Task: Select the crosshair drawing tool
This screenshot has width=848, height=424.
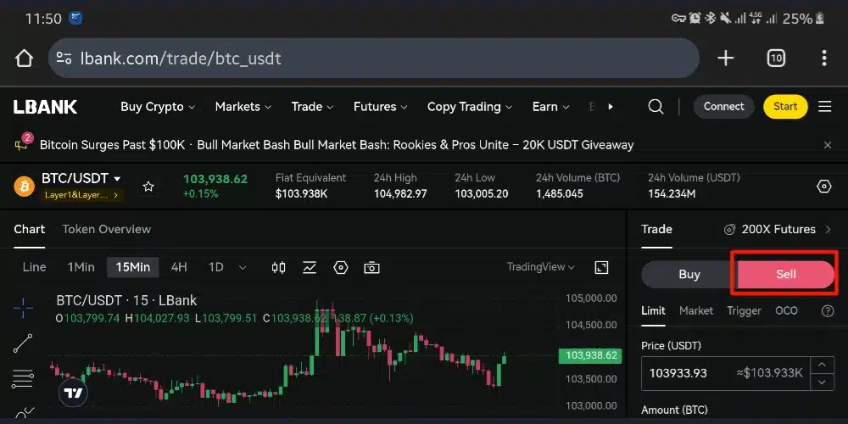Action: (23, 307)
